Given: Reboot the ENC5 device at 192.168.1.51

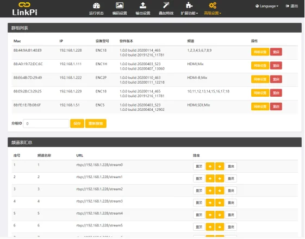Looking at the screenshot, I should pyautogui.click(x=276, y=106).
